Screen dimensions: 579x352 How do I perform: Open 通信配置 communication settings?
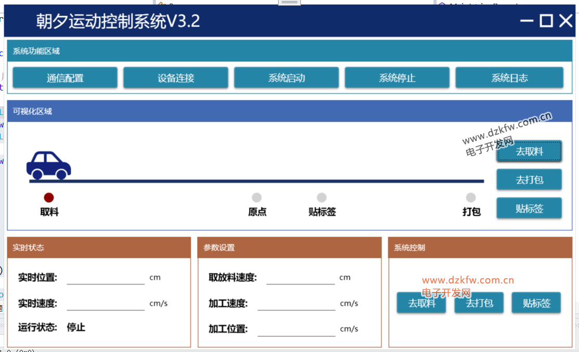point(65,78)
